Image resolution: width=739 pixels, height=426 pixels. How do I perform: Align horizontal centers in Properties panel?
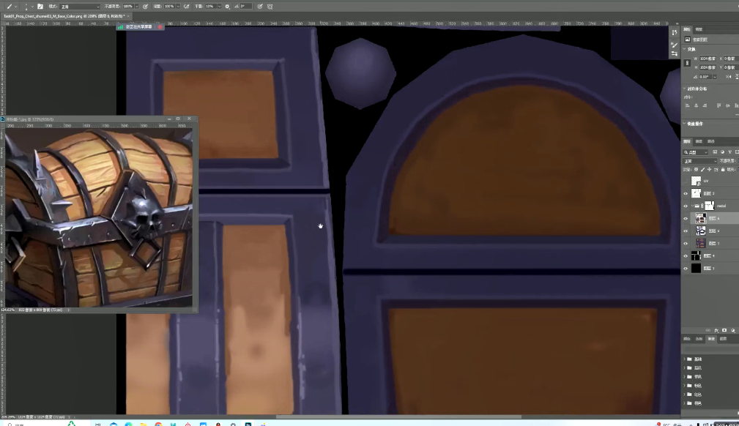coord(696,105)
